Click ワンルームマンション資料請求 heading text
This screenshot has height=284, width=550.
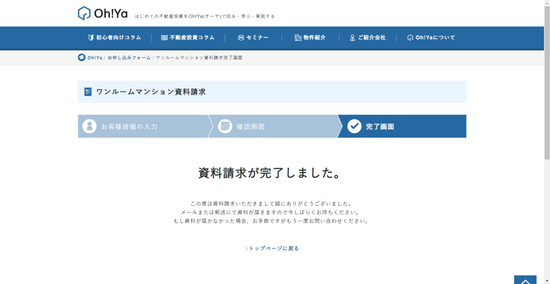click(151, 92)
